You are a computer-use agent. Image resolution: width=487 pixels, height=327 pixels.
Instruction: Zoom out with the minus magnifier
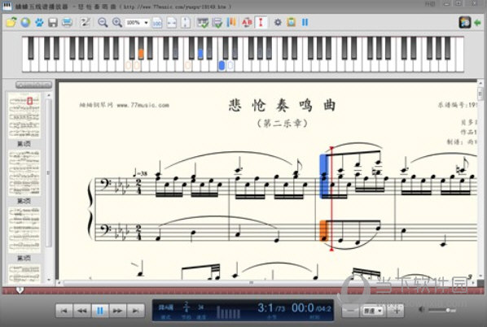103,22
